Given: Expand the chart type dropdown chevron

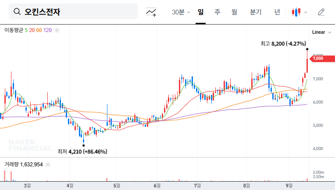Looking at the screenshot, I should coord(306,12).
